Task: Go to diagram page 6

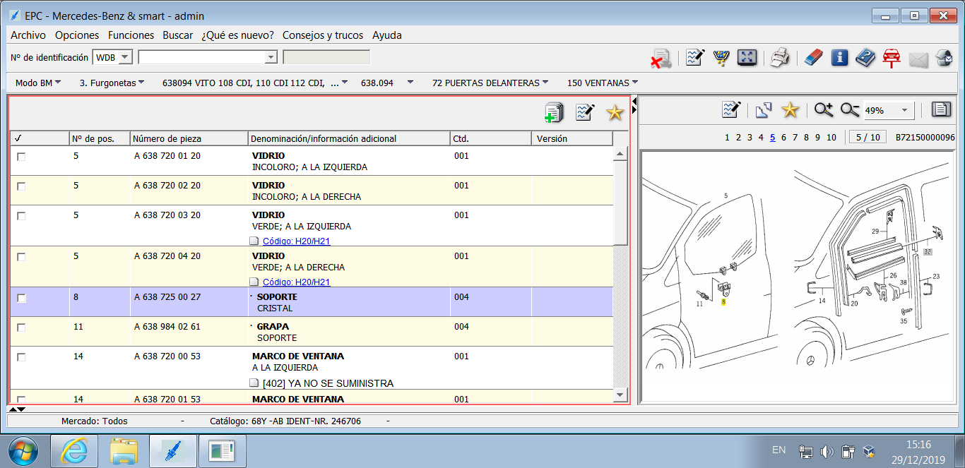Action: coord(783,138)
